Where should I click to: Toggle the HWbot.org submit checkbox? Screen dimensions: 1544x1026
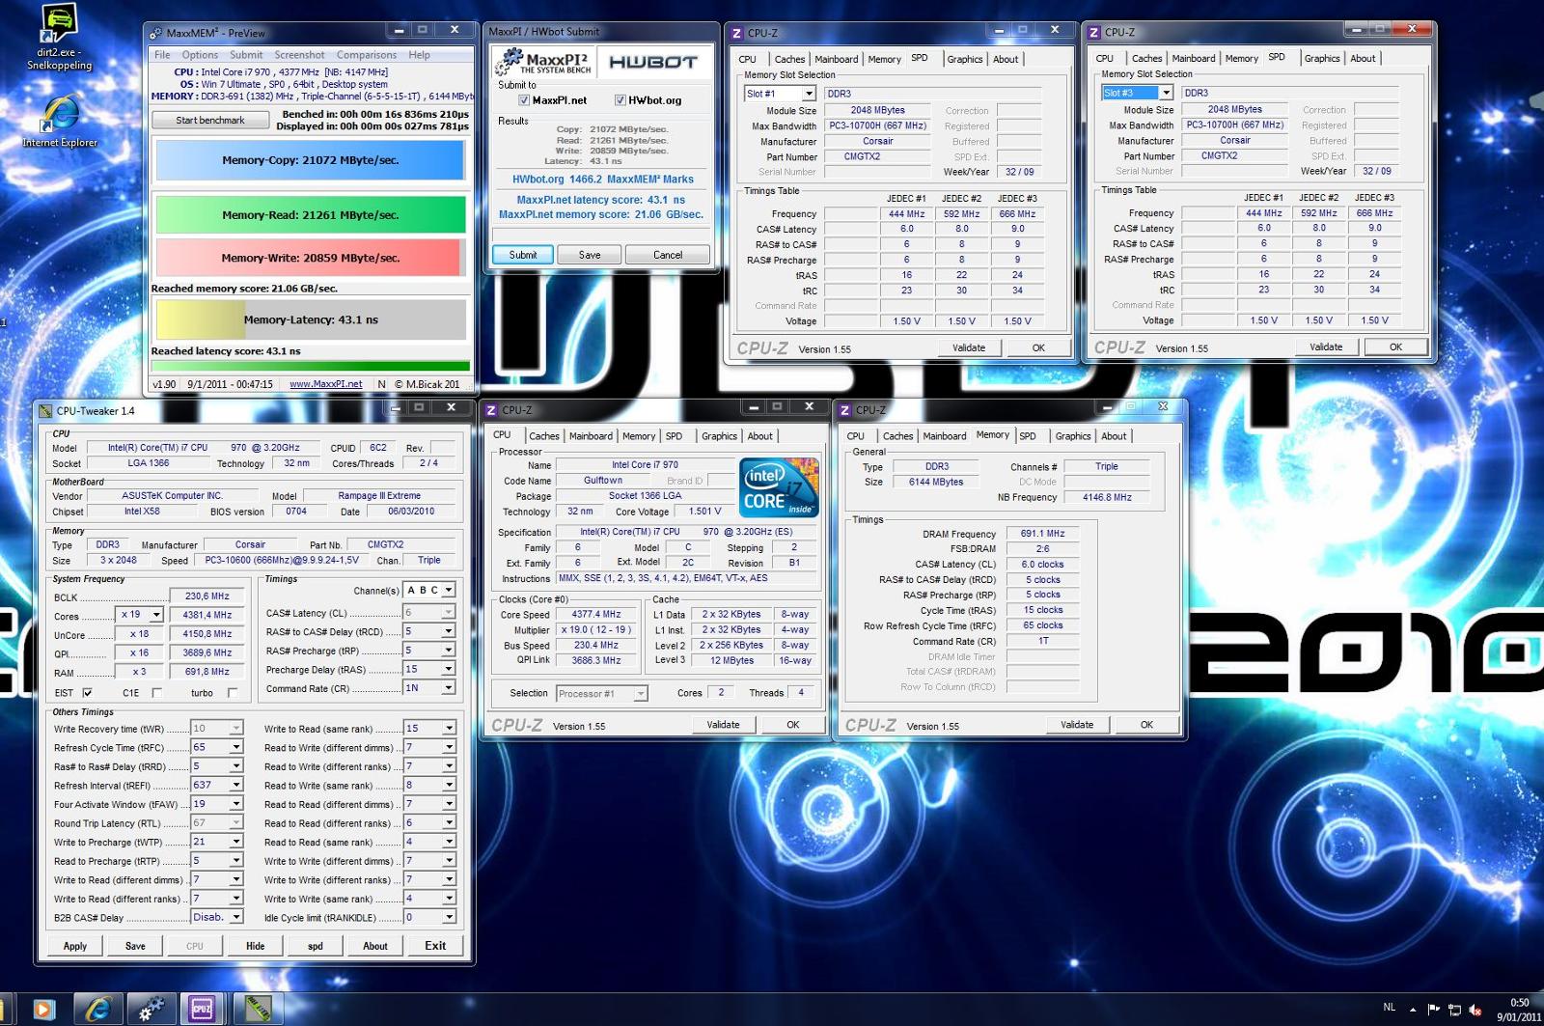(620, 100)
